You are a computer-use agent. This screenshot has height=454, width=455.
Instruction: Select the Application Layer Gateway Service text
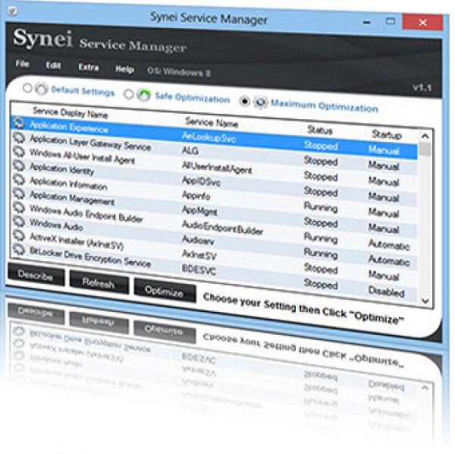pyautogui.click(x=90, y=143)
